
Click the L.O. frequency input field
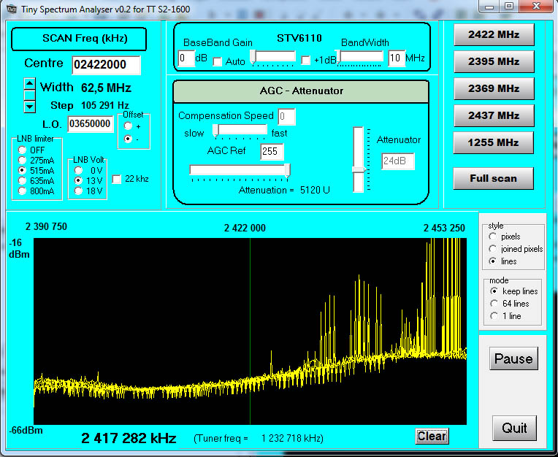91,124
